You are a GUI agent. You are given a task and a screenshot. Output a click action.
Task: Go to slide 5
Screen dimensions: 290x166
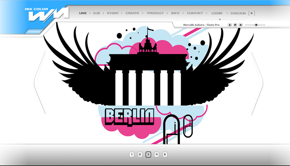click(x=165, y=154)
